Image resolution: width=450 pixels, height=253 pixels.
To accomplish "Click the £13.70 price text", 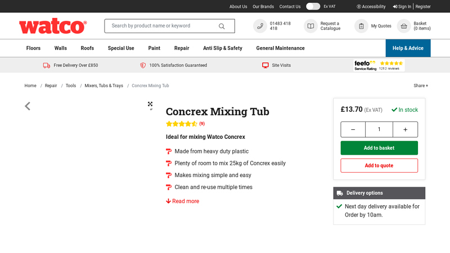I will (352, 109).
